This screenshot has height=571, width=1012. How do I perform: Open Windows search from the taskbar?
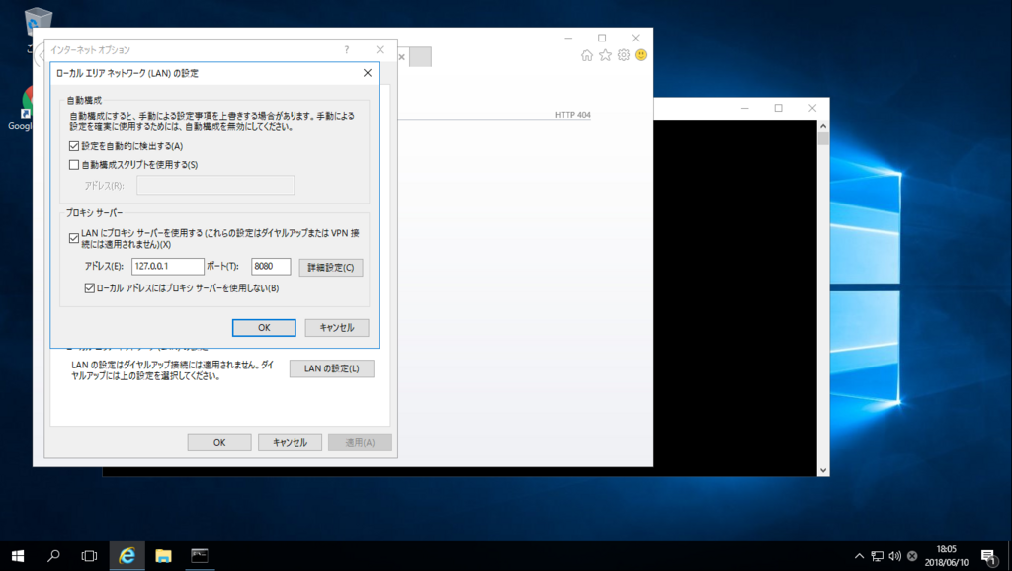[53, 555]
